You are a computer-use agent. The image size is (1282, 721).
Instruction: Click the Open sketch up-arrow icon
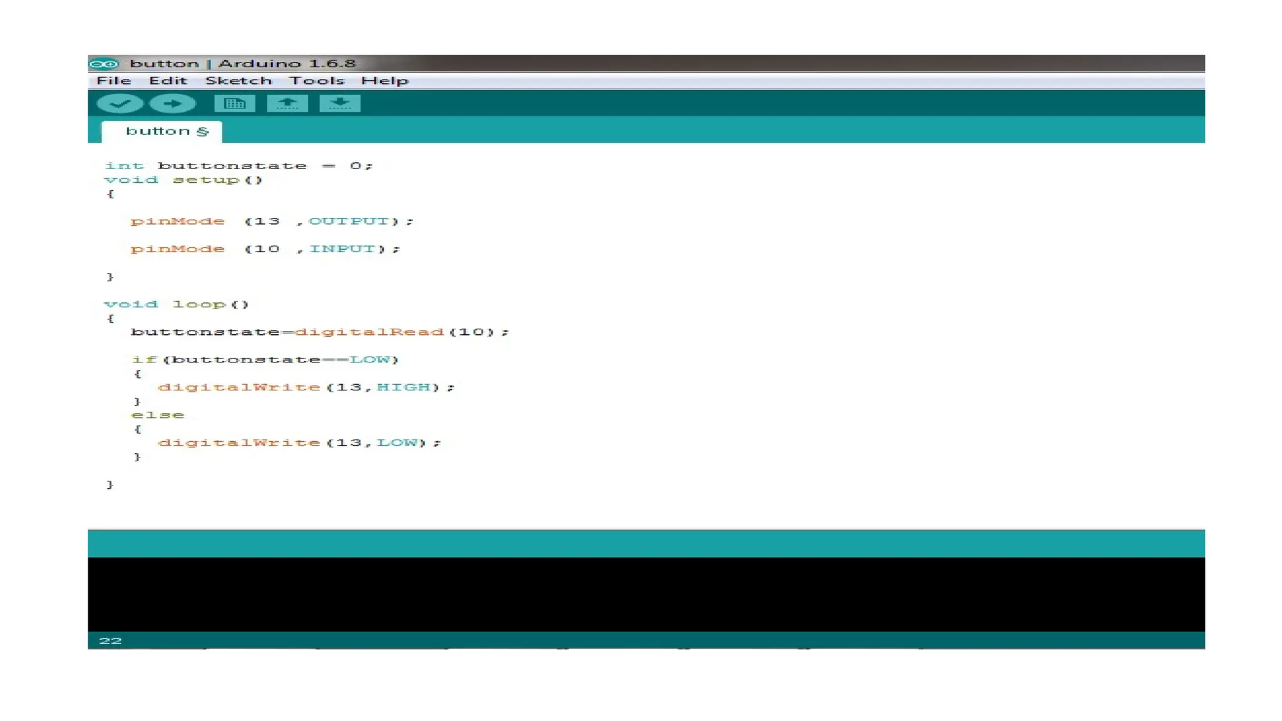tap(287, 104)
